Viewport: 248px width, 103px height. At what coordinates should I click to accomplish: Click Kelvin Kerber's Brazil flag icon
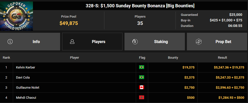pos(142,67)
